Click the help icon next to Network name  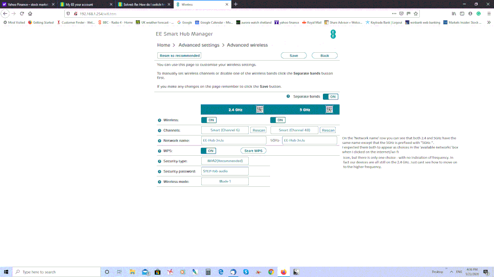click(159, 140)
